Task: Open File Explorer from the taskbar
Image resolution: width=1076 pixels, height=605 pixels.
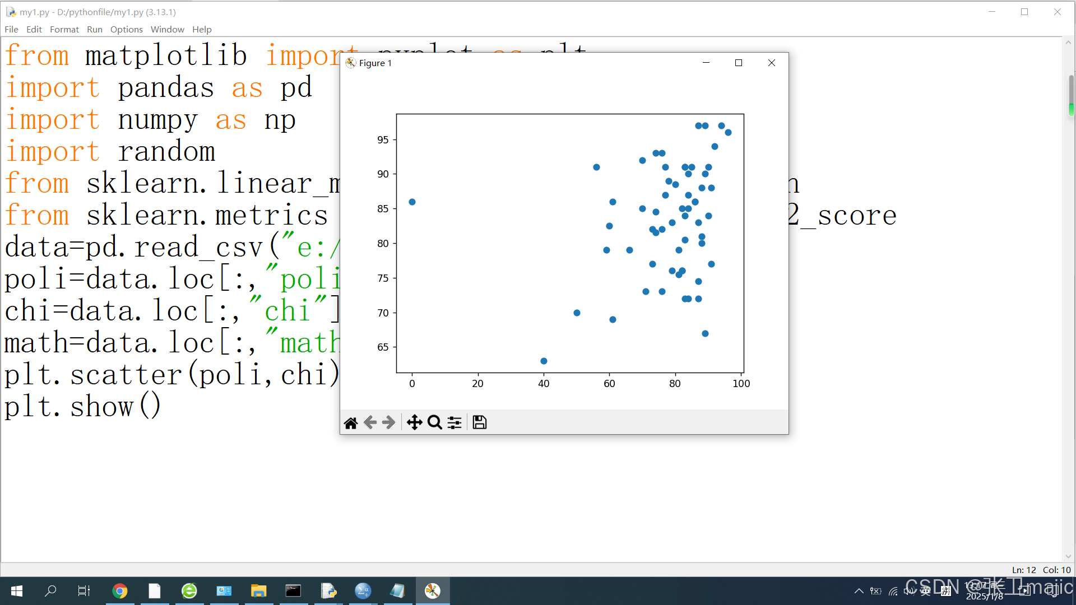Action: (258, 591)
